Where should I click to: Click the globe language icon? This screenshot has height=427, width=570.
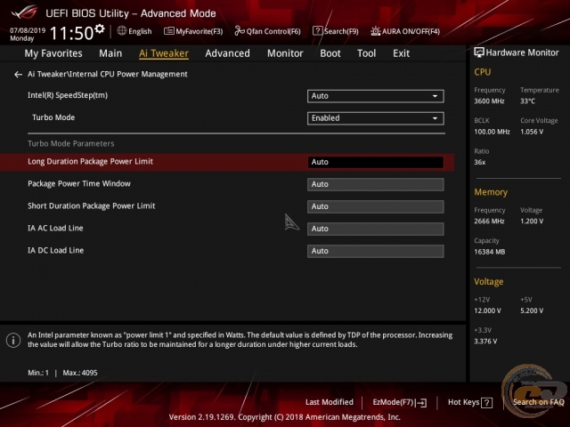coord(122,31)
